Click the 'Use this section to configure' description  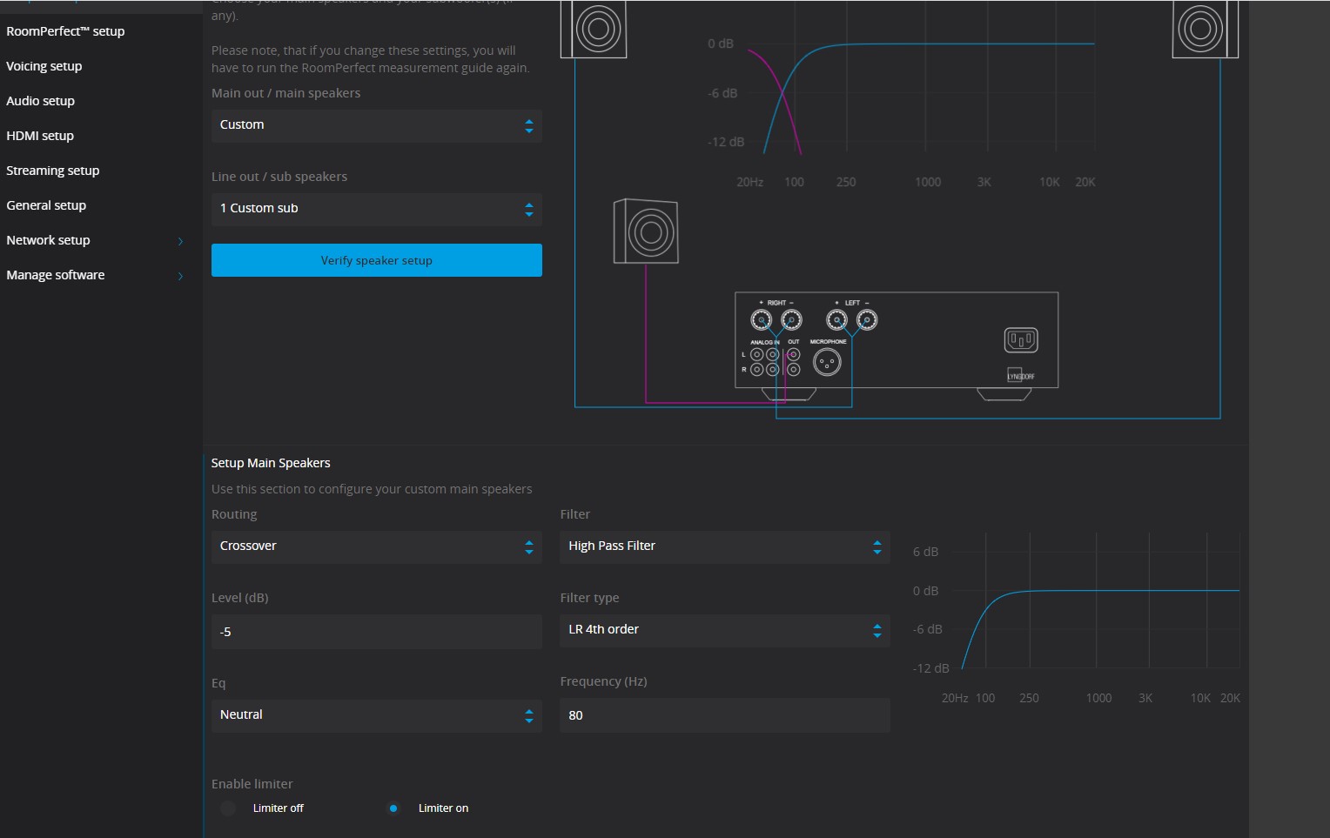pos(372,489)
